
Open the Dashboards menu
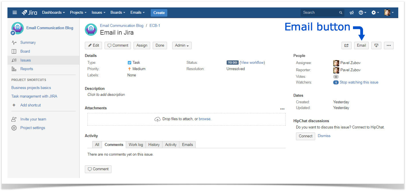(x=53, y=13)
